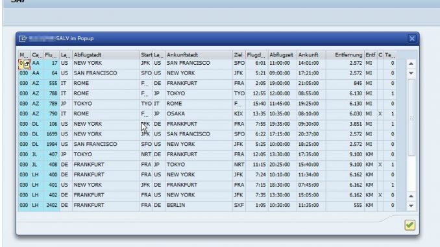This screenshot has width=440, height=247.
Task: Select the X charter flag in OSAKA row
Action: 380,114
